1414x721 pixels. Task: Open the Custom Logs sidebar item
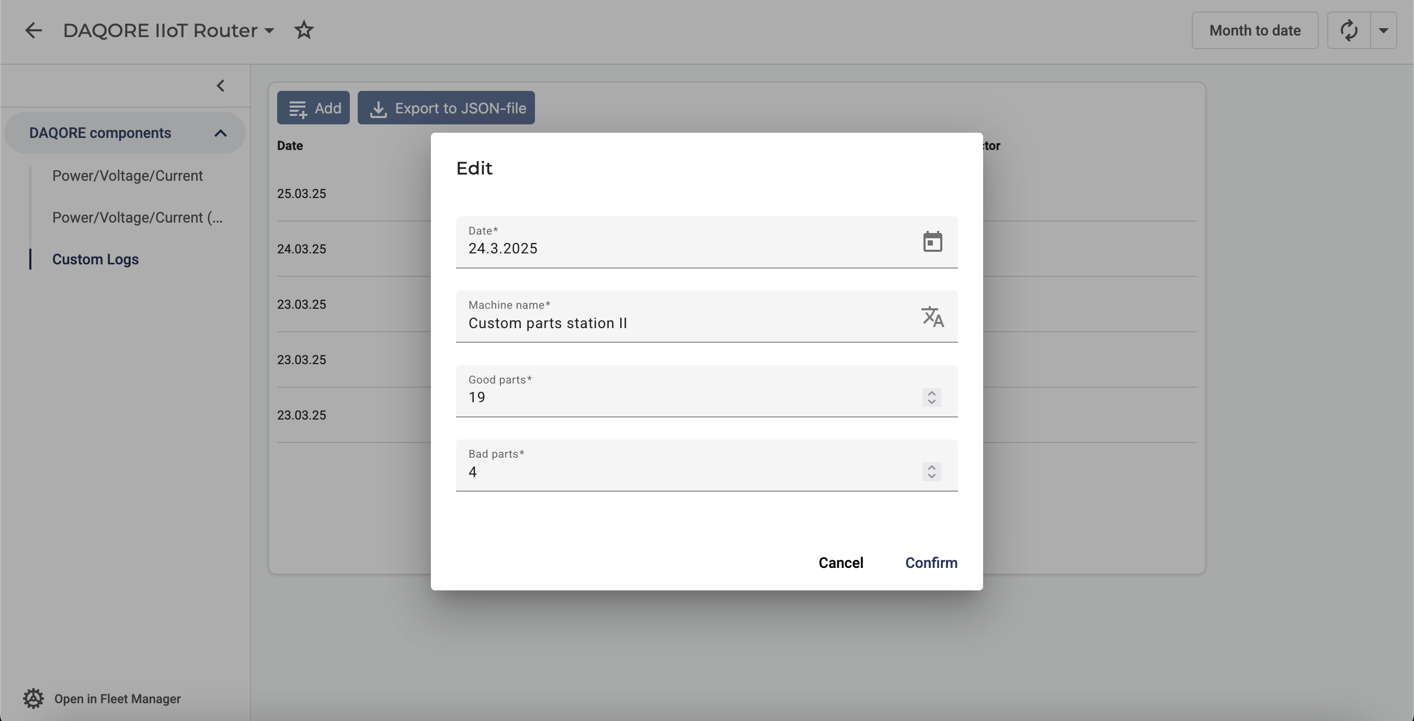tap(96, 259)
